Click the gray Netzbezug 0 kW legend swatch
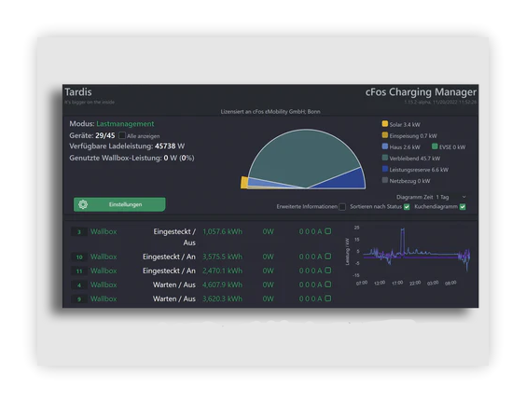This screenshot has height=403, width=526. coord(385,180)
